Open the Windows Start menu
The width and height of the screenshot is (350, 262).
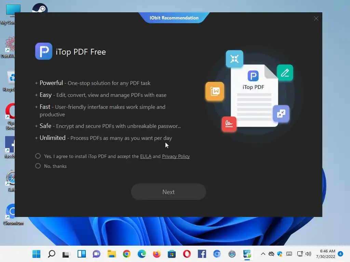[36, 254]
